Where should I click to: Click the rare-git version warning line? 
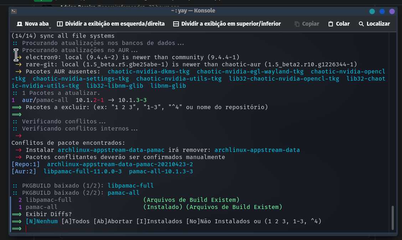pos(186,64)
